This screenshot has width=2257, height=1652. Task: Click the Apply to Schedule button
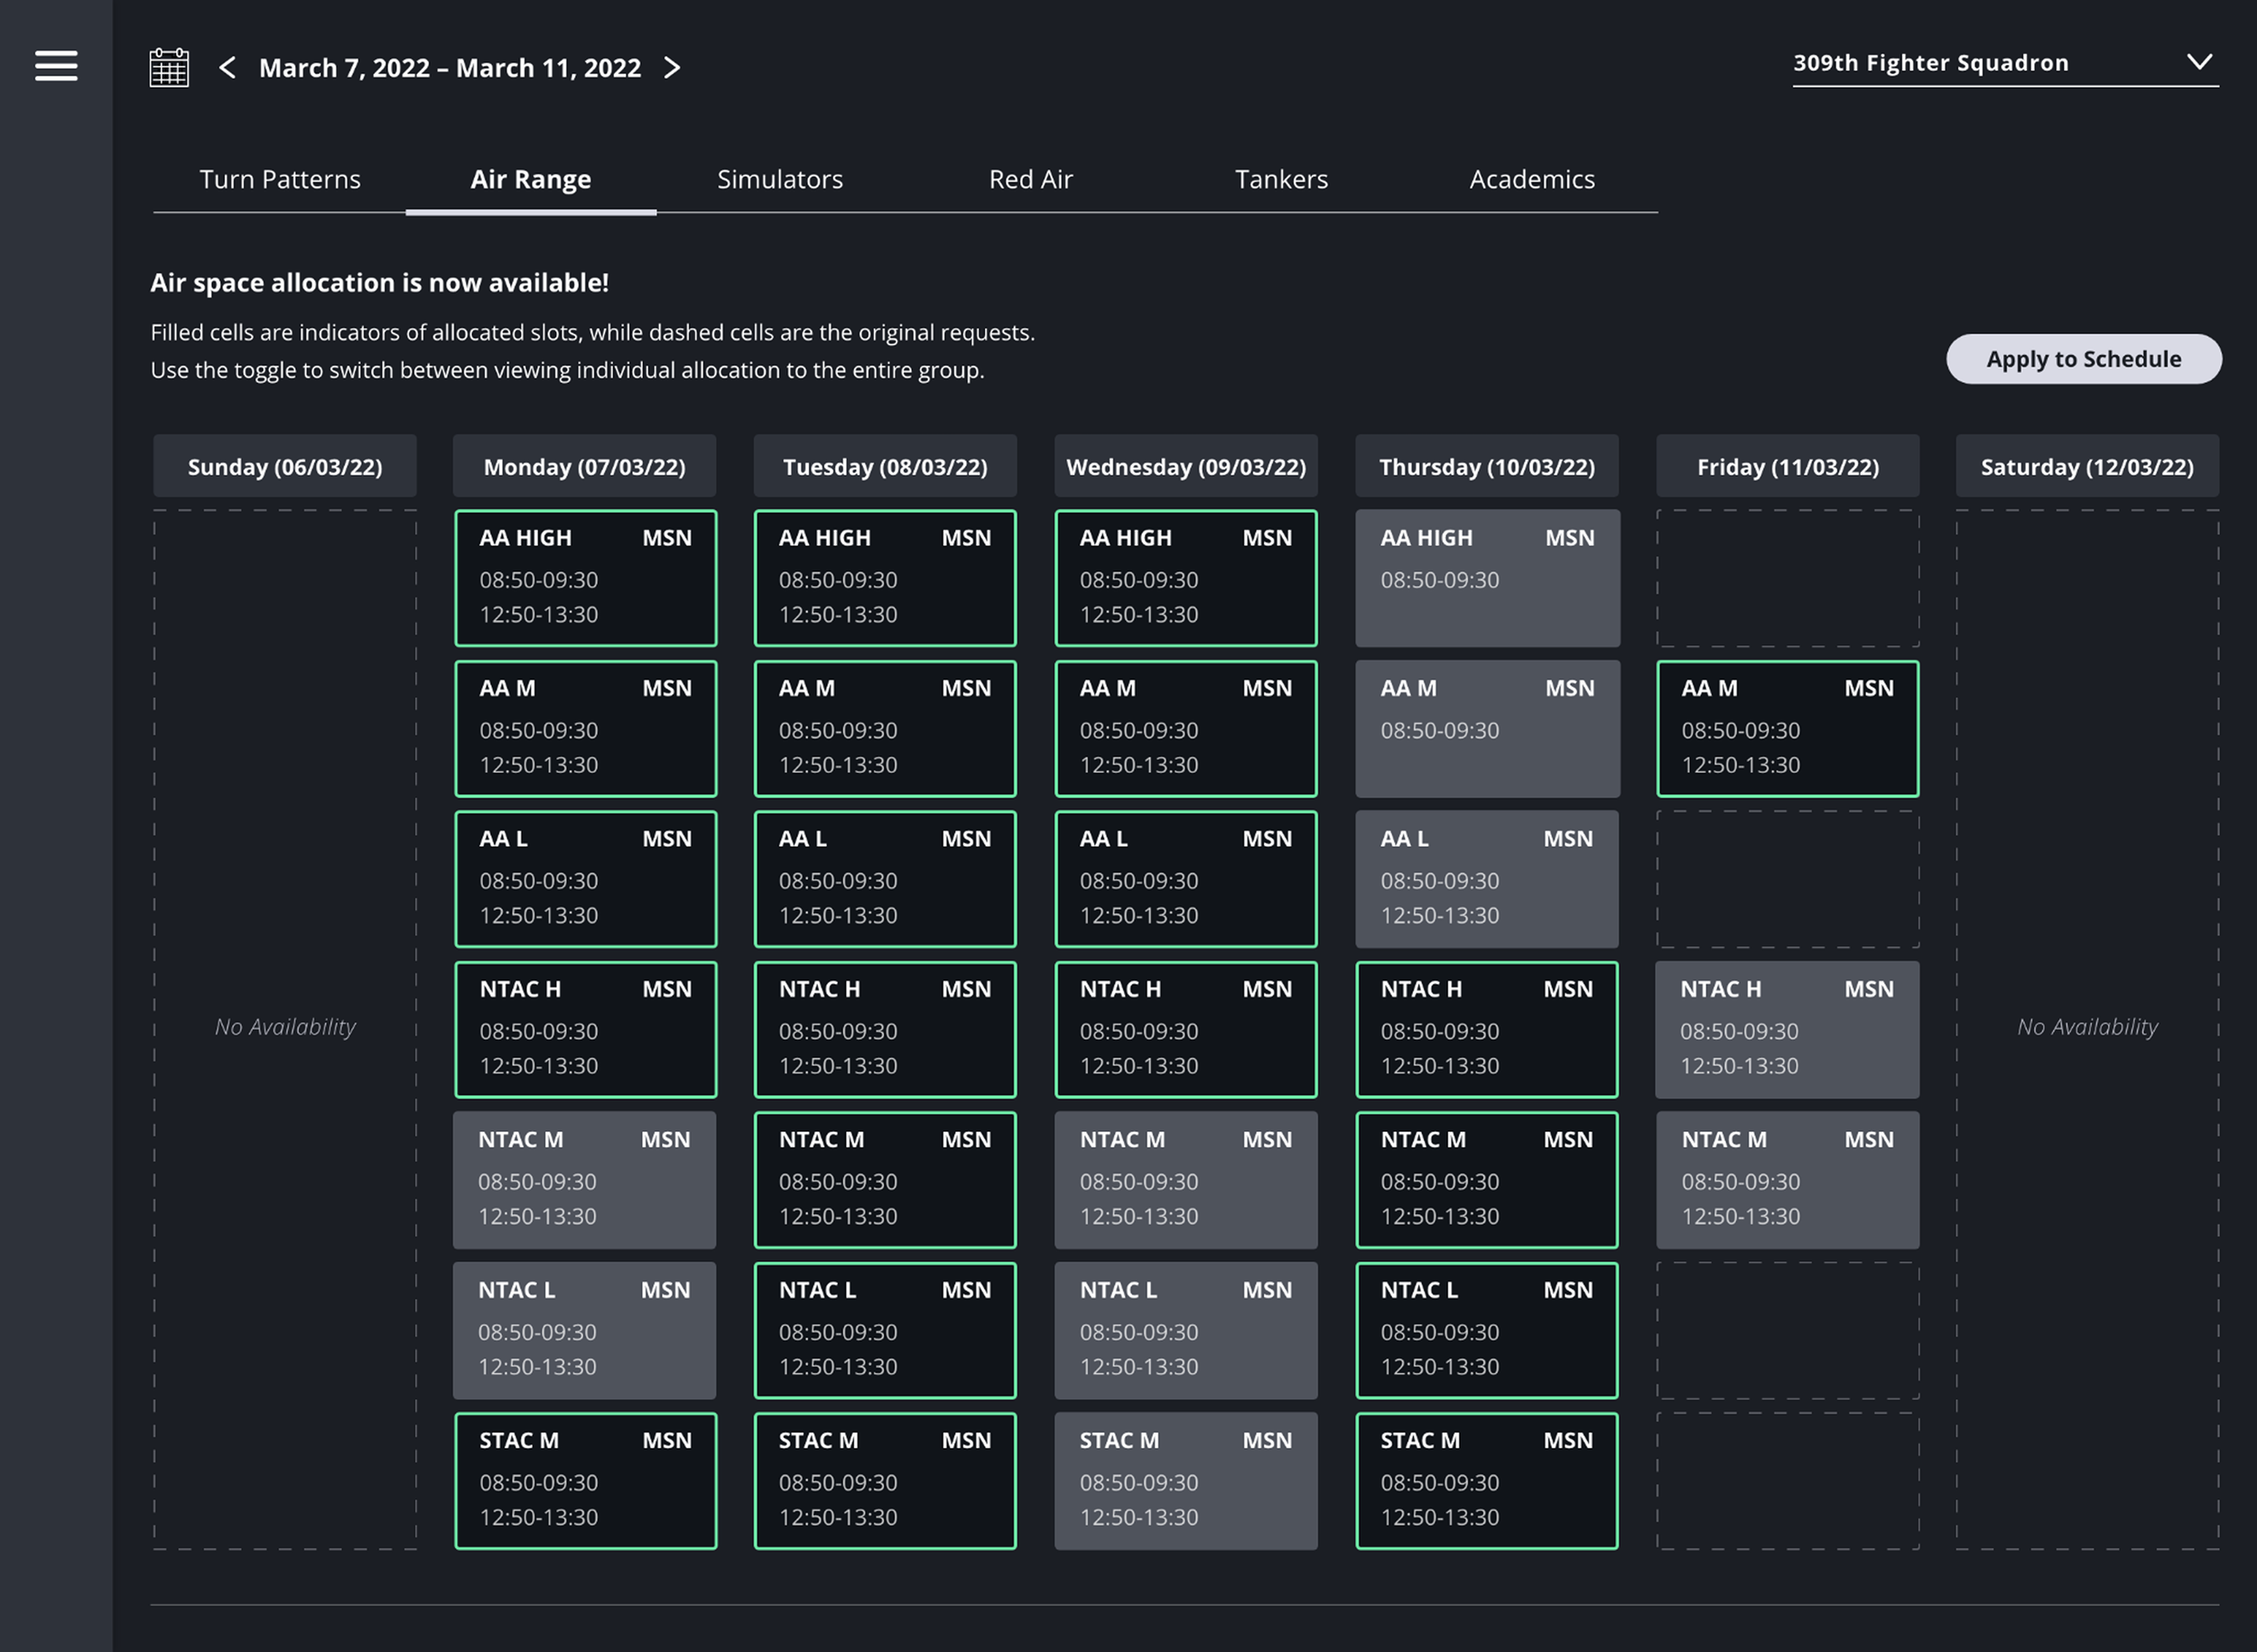(x=2083, y=359)
